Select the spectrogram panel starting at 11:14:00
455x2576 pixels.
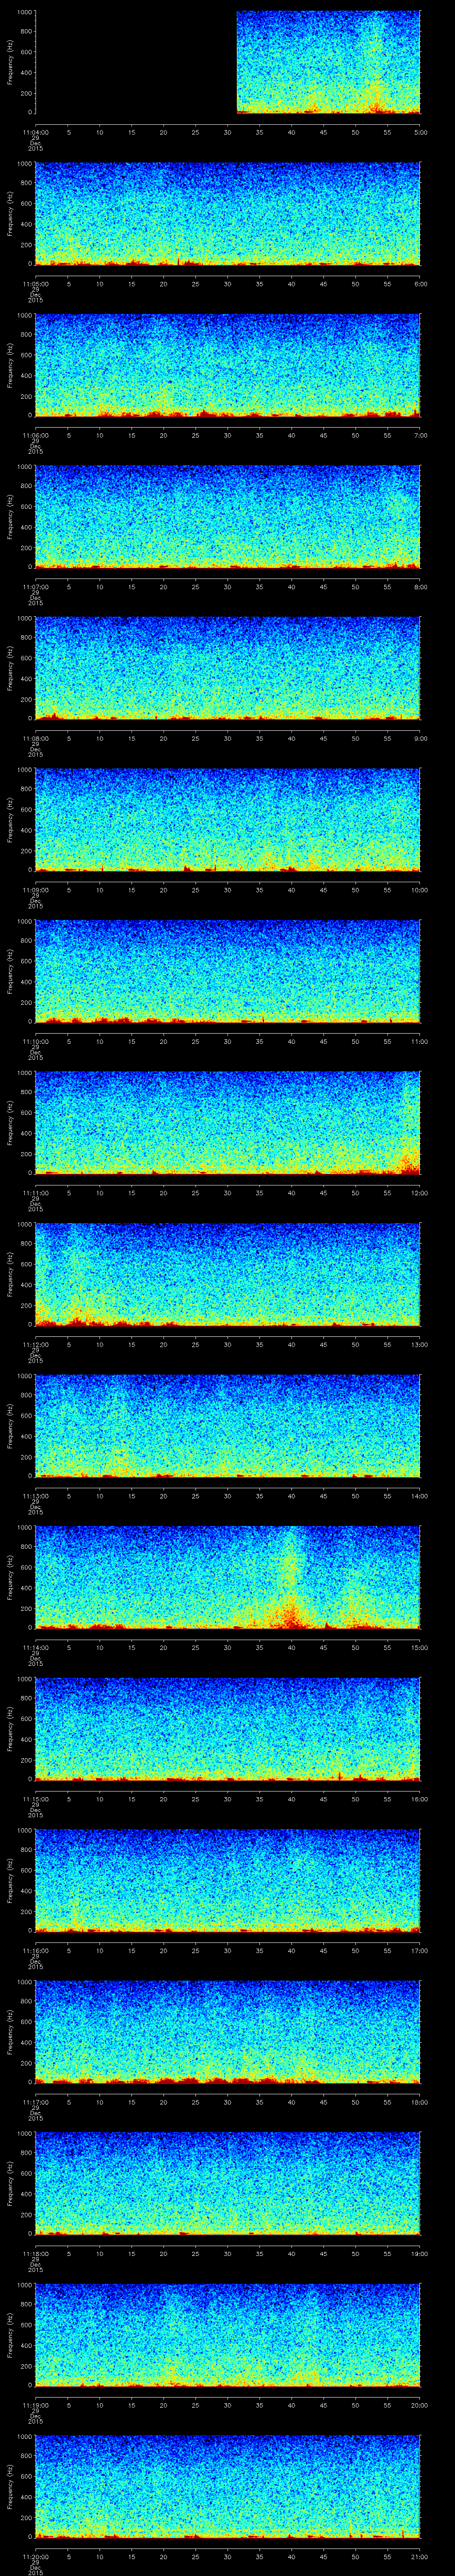coord(227,1577)
